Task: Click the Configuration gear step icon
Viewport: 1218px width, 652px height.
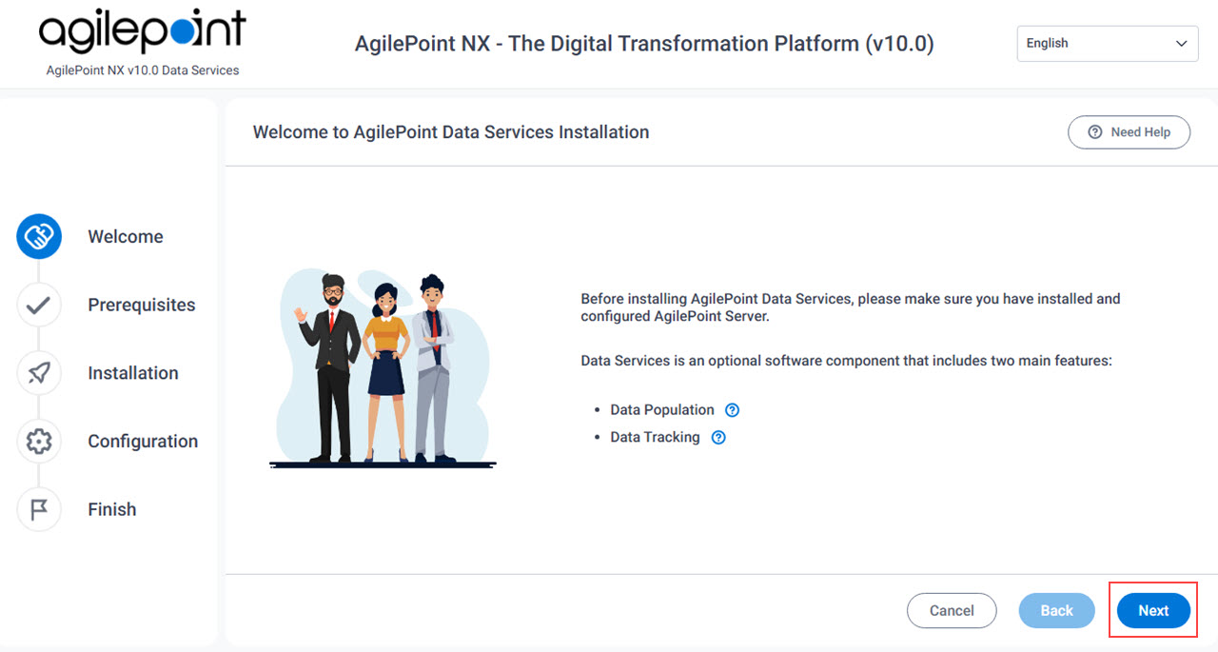Action: [x=39, y=442]
